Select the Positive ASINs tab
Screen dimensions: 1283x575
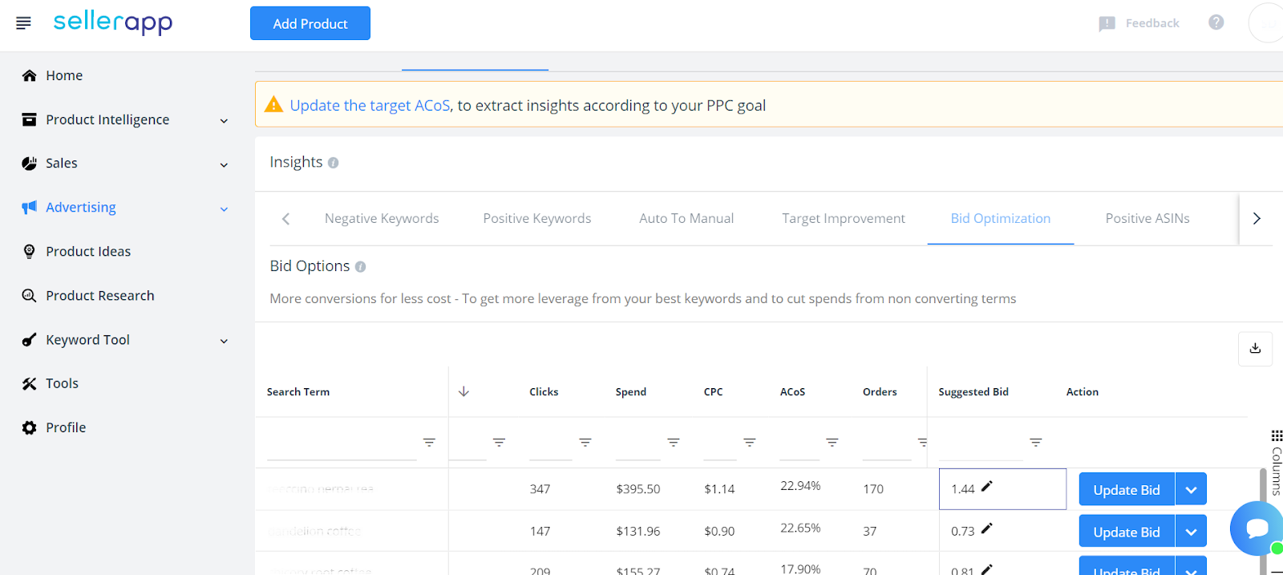[1147, 218]
